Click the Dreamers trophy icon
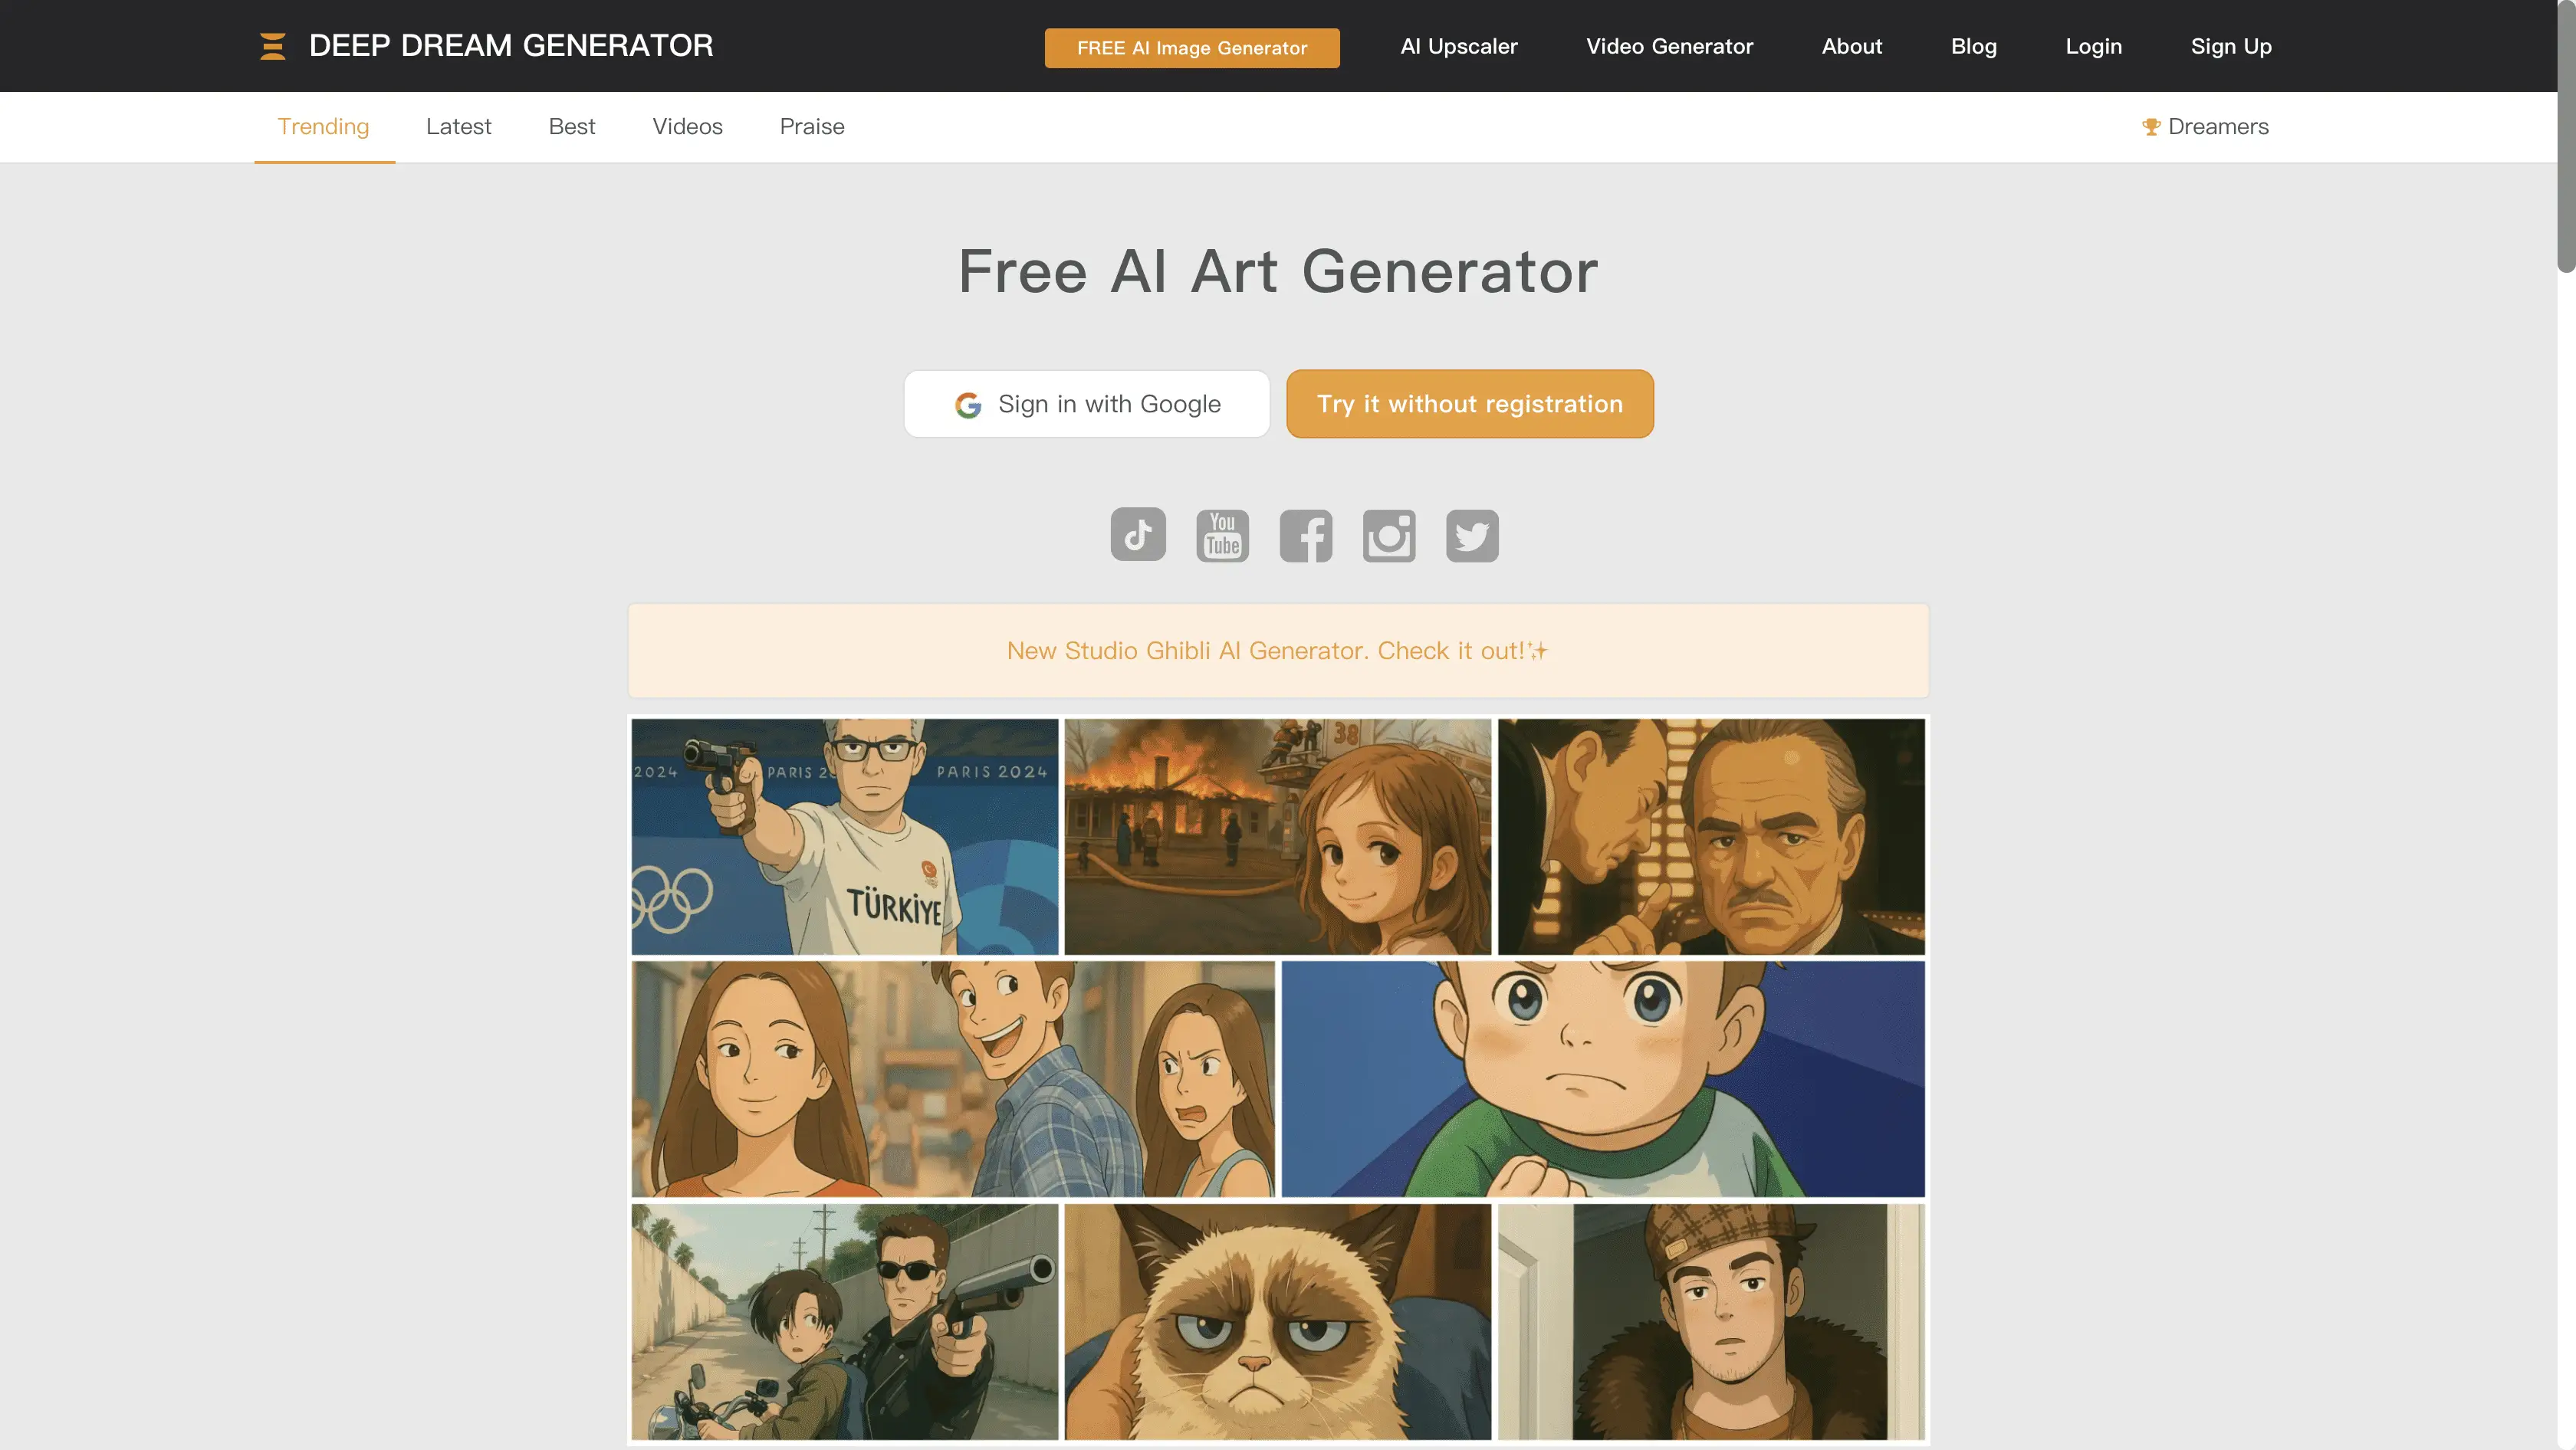 pyautogui.click(x=2151, y=127)
